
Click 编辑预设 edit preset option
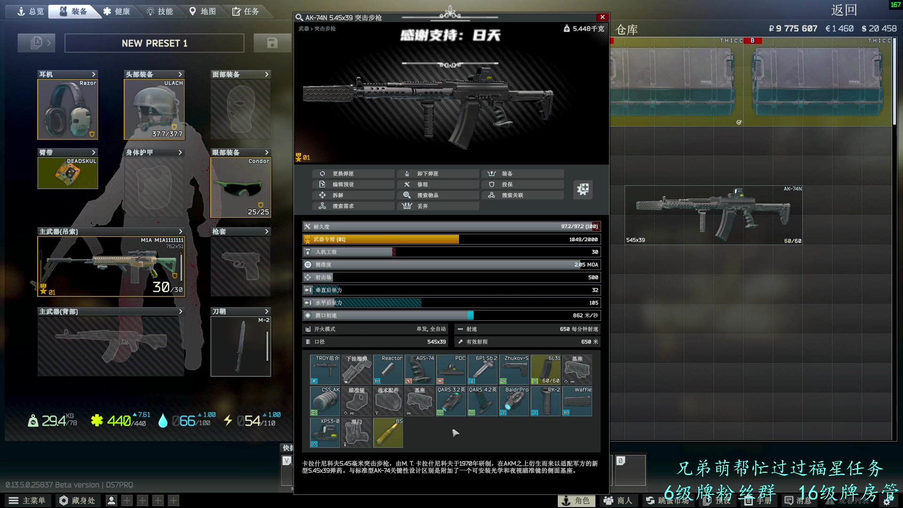click(354, 184)
